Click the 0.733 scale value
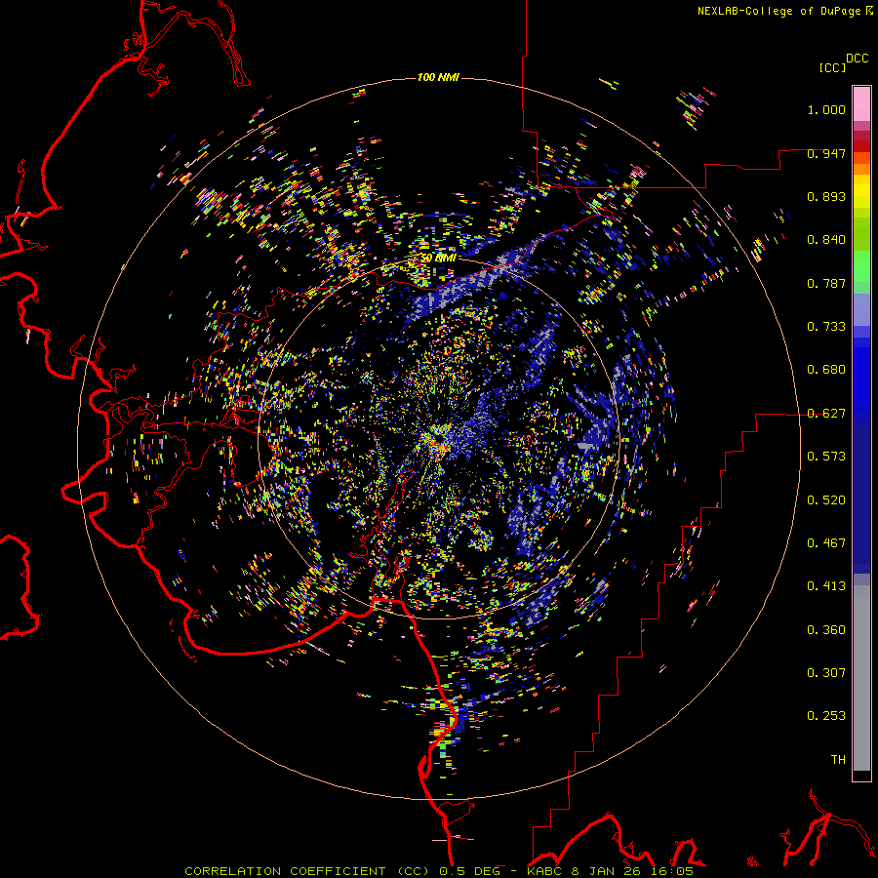 click(826, 327)
